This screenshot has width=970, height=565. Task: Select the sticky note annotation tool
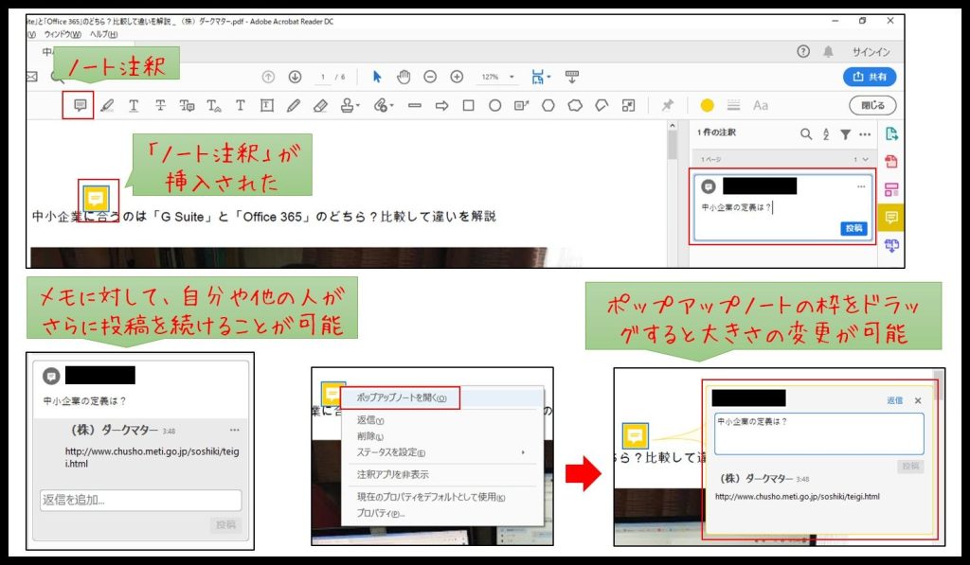(80, 106)
